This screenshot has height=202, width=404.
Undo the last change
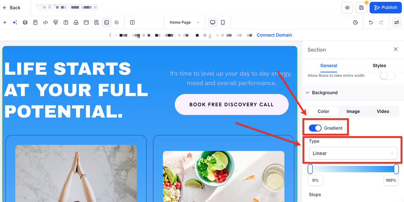point(371,22)
